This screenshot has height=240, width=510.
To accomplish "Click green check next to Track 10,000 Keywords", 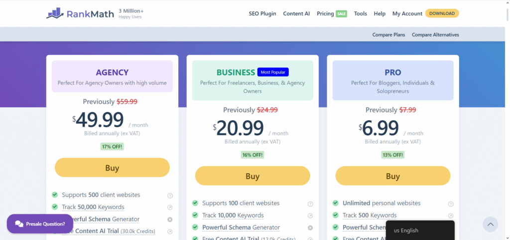I will tap(195, 215).
